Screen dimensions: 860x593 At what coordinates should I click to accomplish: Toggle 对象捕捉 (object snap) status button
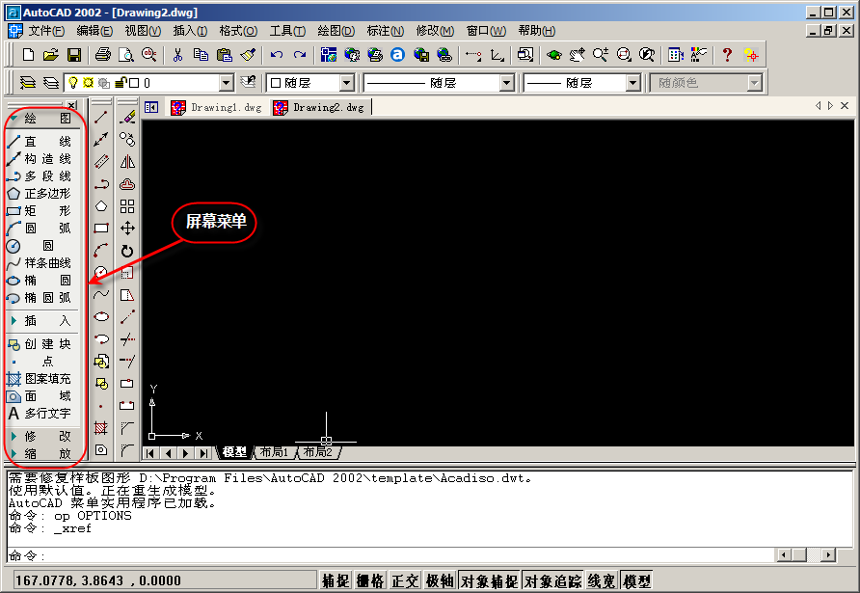click(x=488, y=580)
